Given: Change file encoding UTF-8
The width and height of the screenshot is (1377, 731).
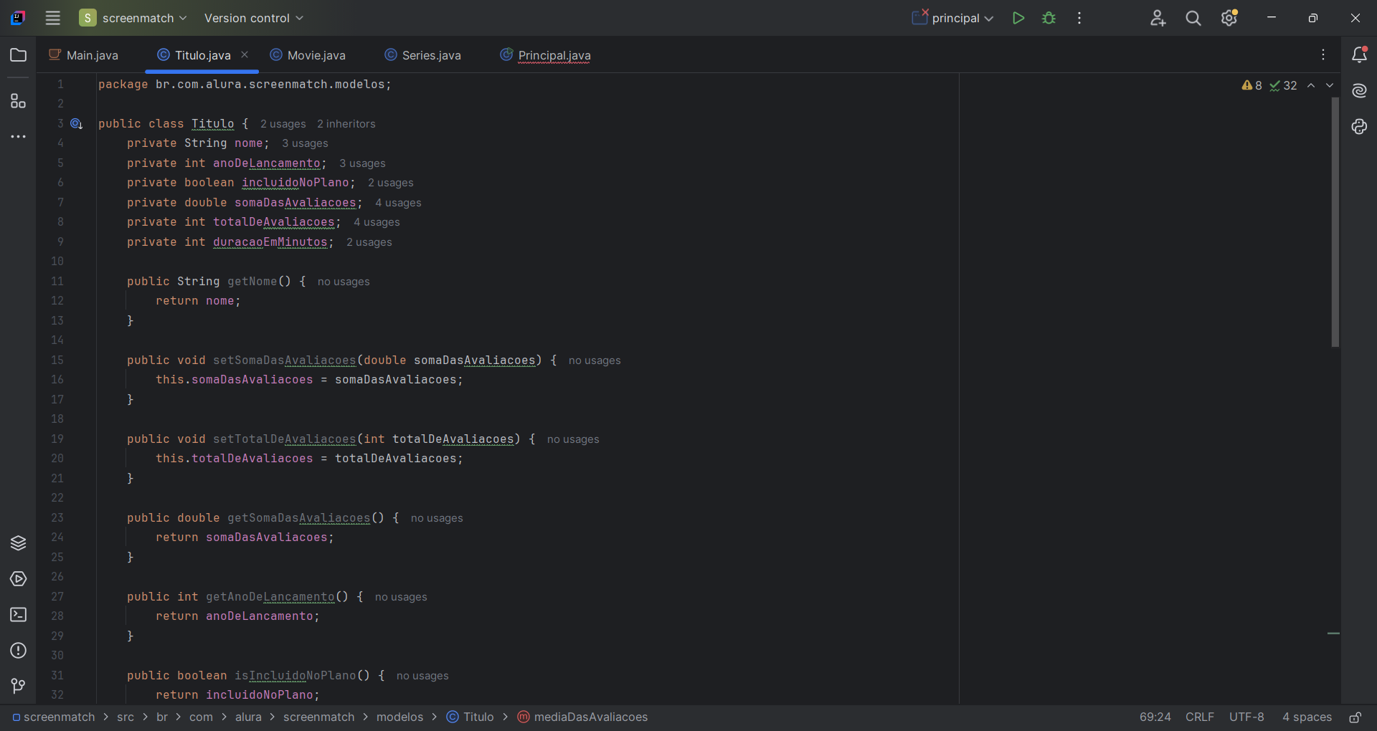Looking at the screenshot, I should coord(1246,717).
